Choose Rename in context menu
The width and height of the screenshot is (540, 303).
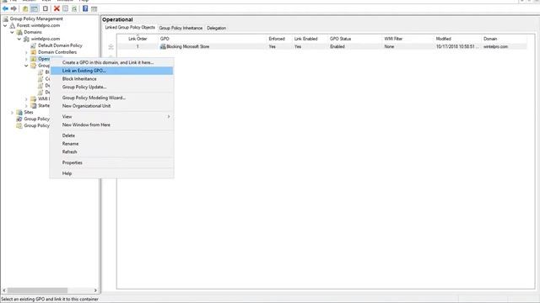coord(112,144)
